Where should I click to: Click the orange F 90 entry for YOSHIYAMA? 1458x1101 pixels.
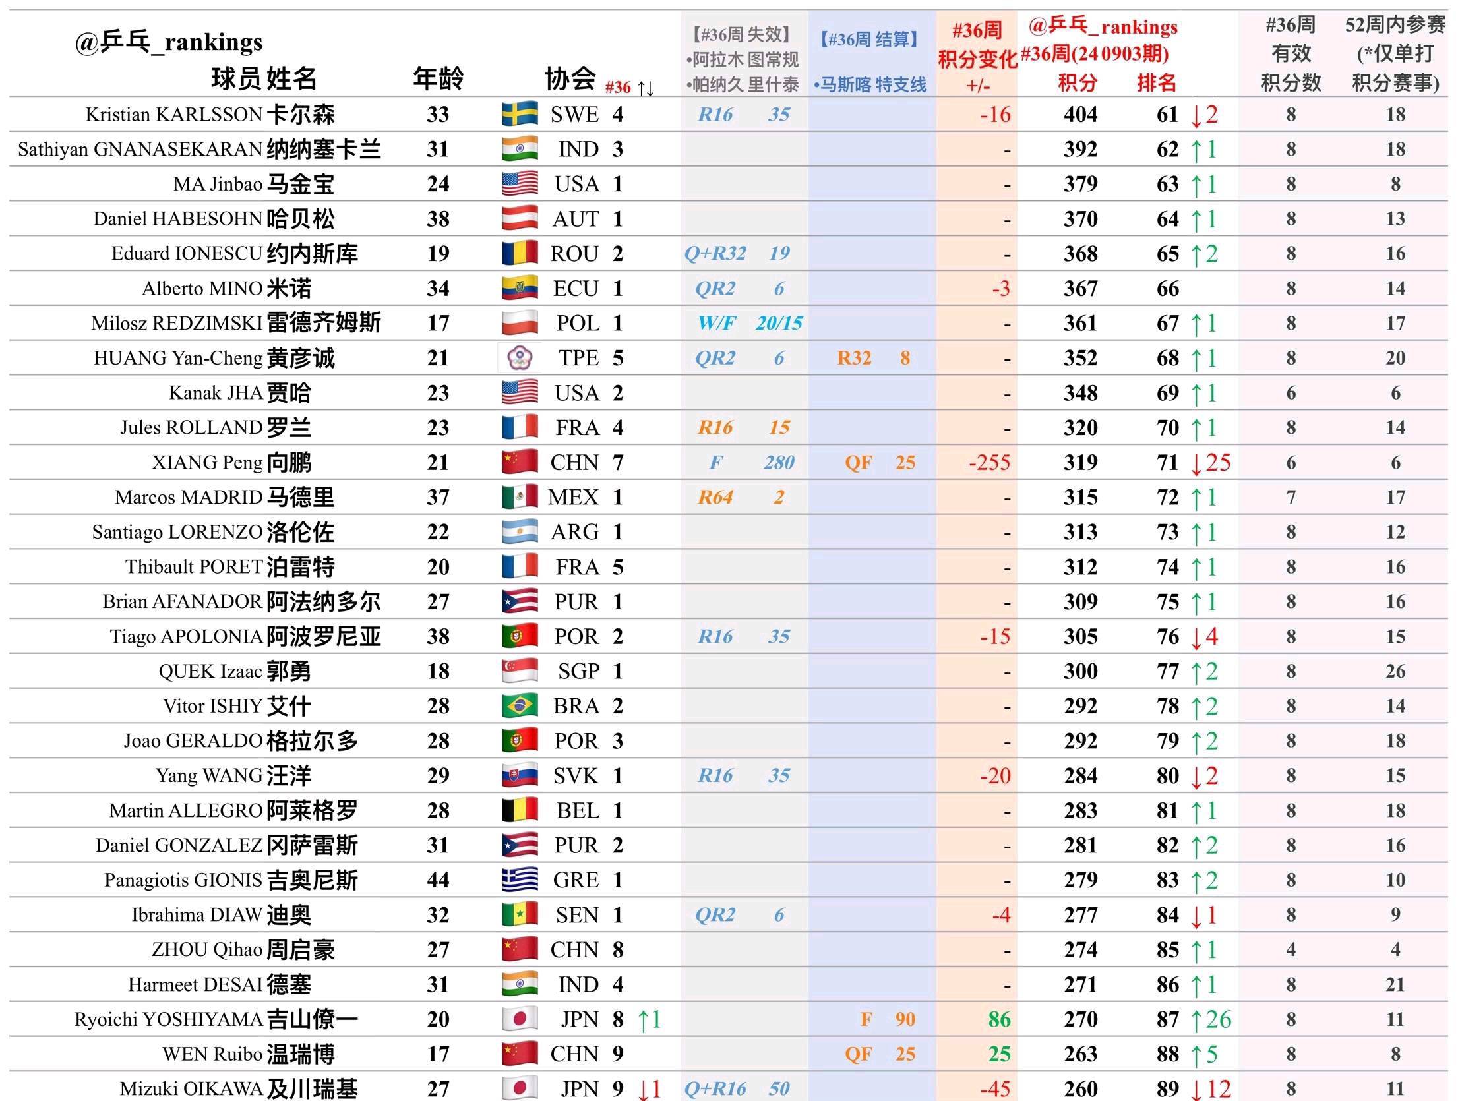coord(888,1019)
